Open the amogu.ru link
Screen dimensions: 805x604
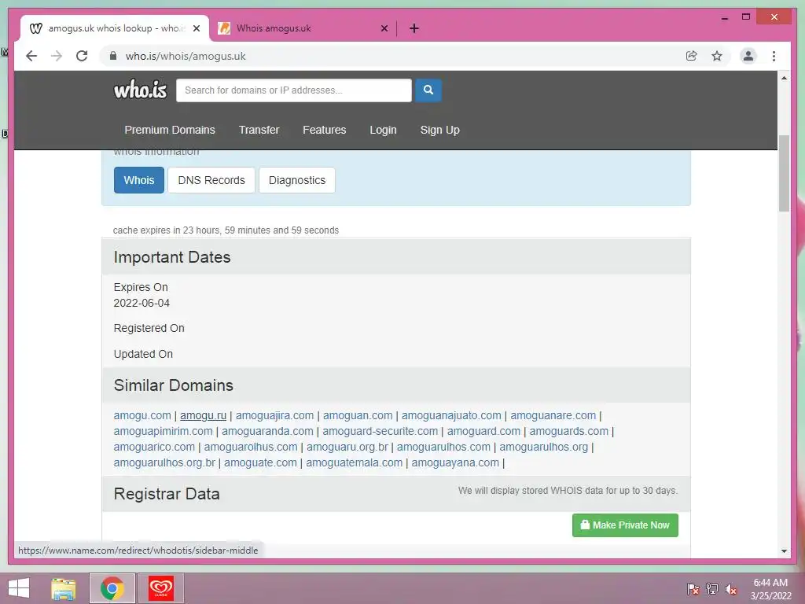204,415
